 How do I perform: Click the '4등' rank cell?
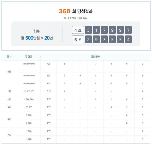coord(9,99)
